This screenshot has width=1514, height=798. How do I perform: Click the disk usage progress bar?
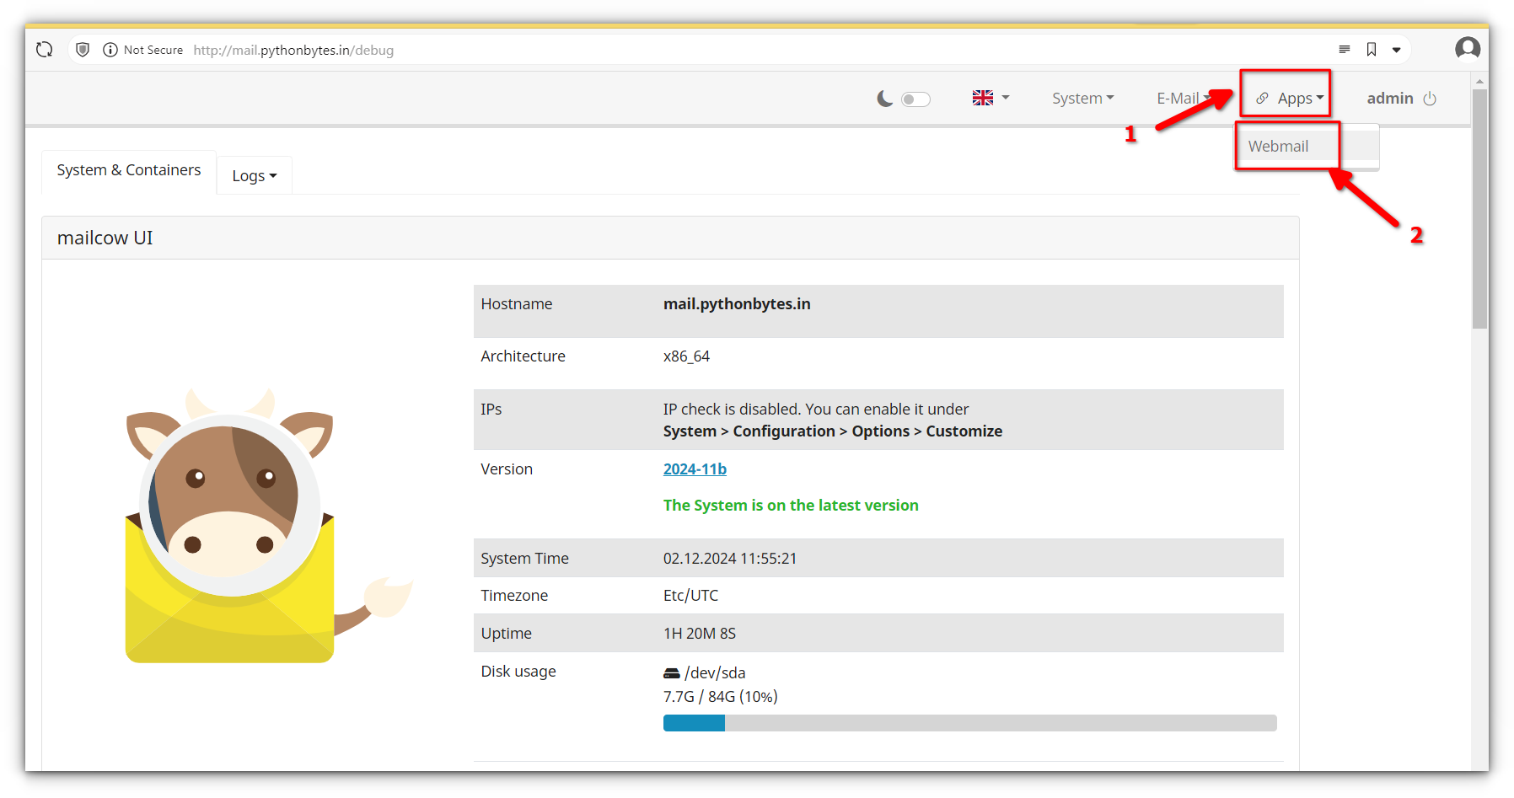pyautogui.click(x=969, y=723)
